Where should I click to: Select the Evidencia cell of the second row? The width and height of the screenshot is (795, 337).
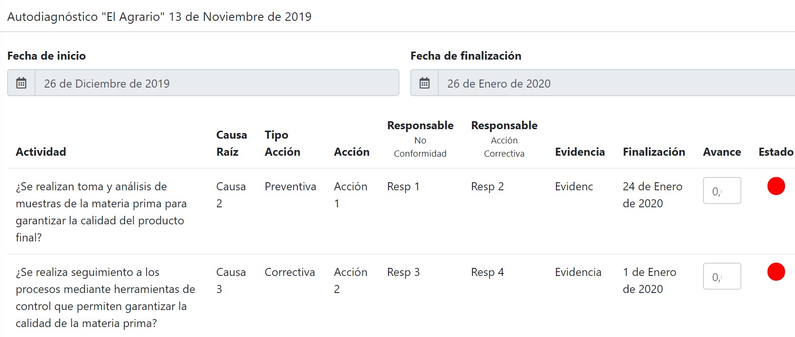coord(578,272)
